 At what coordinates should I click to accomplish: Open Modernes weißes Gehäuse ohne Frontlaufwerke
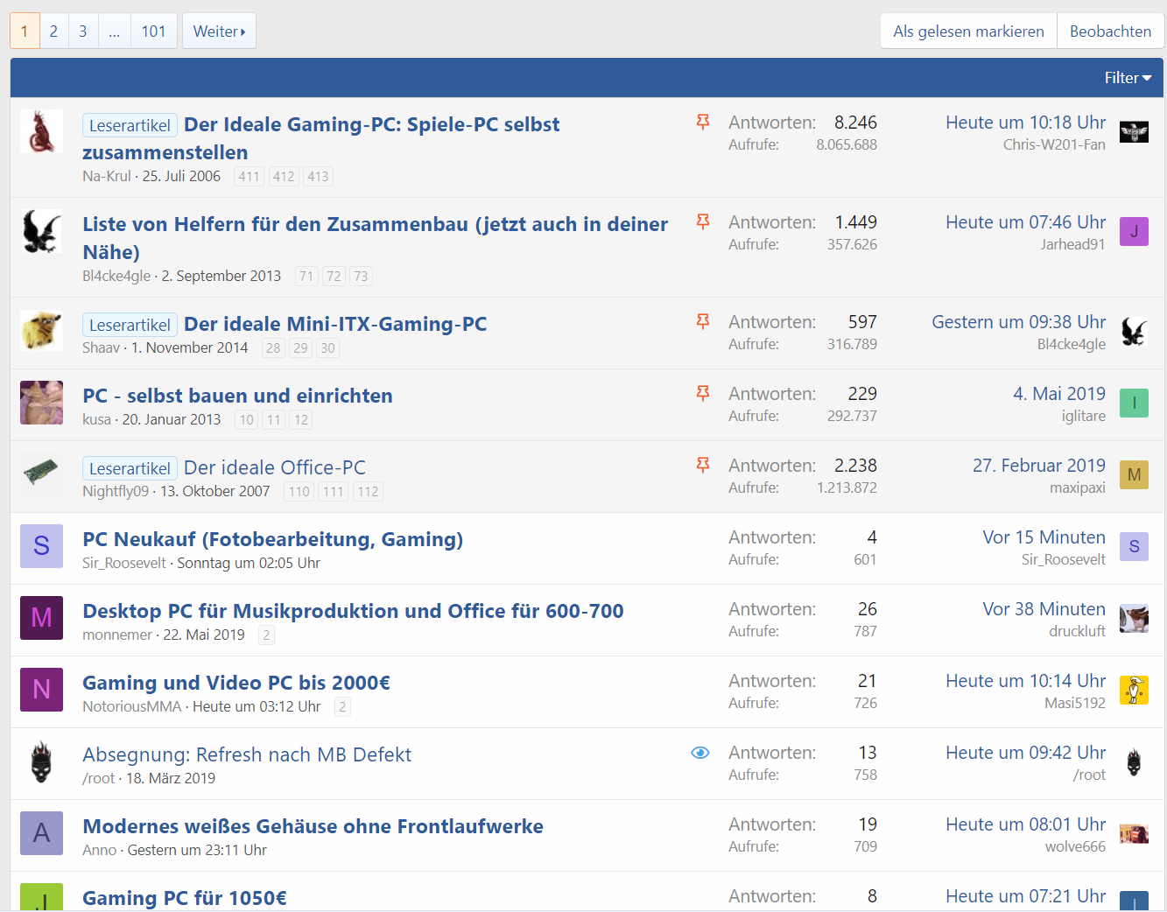[x=313, y=826]
